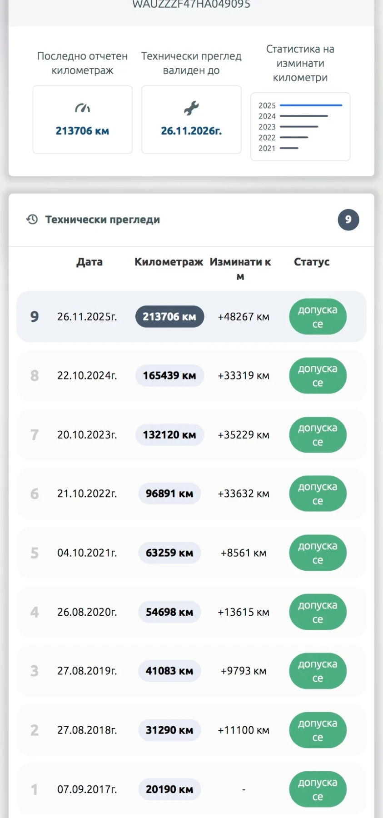Click the Километраж column header
The height and width of the screenshot is (818, 383).
(169, 262)
